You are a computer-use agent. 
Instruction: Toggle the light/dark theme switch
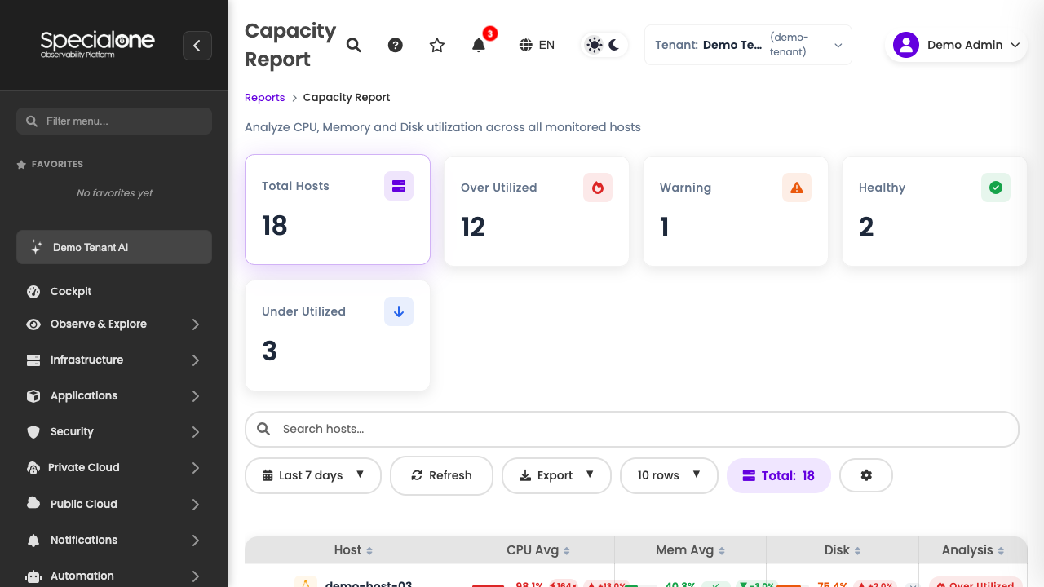(604, 45)
